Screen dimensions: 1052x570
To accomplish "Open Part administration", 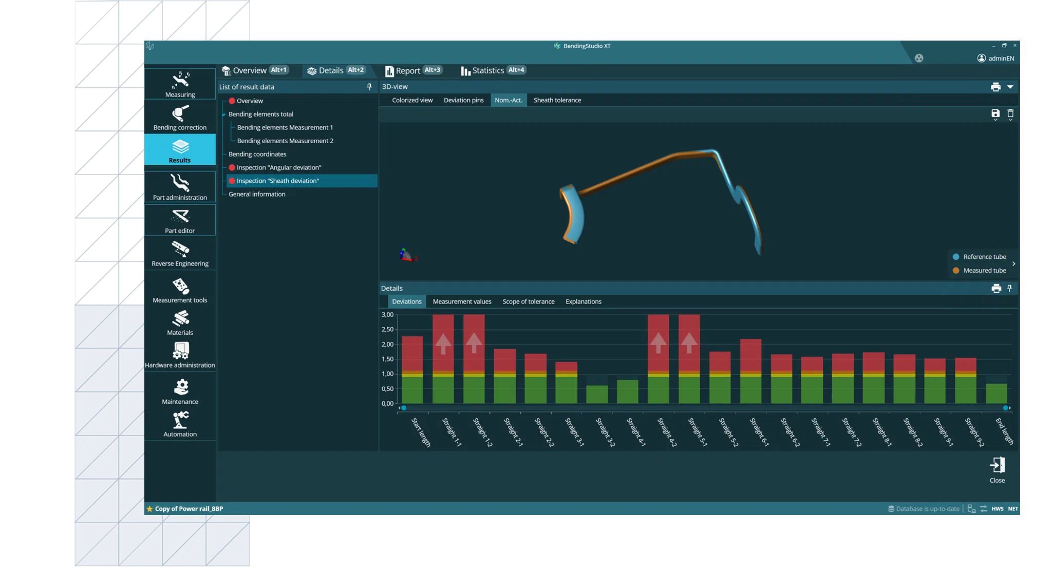I will pyautogui.click(x=180, y=186).
